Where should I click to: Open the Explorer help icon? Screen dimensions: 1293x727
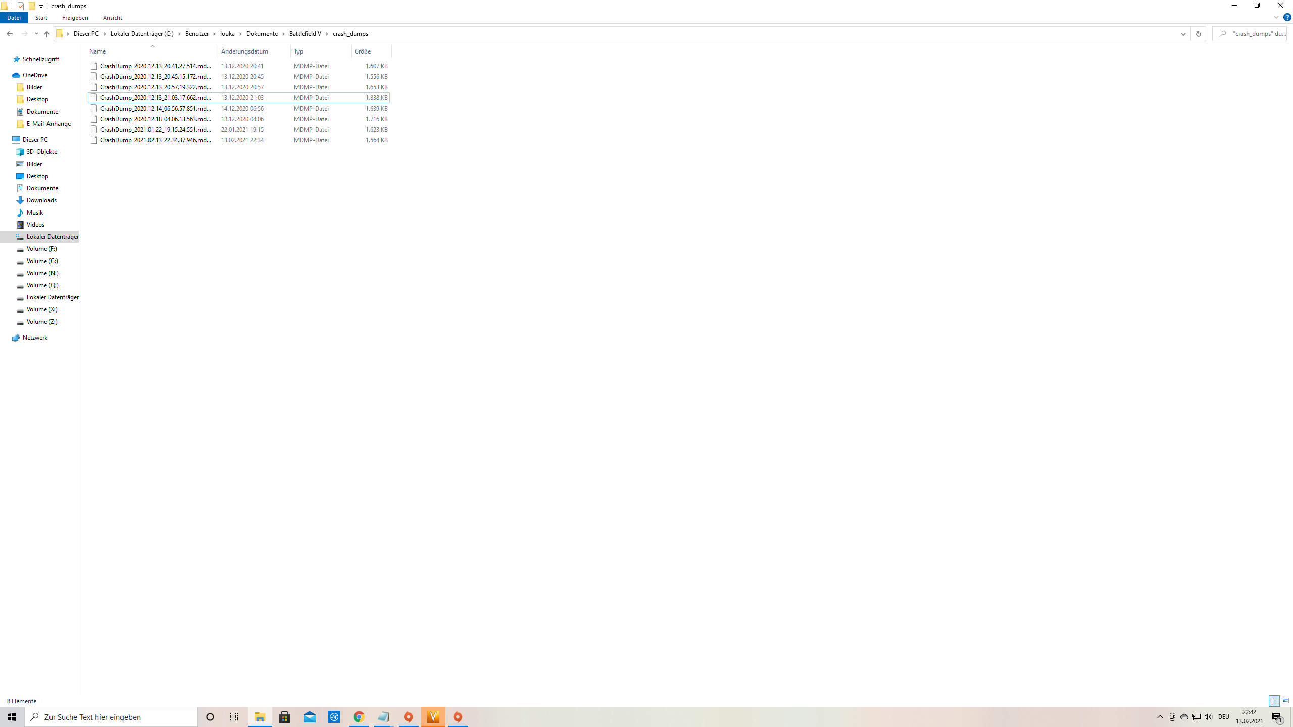point(1287,17)
